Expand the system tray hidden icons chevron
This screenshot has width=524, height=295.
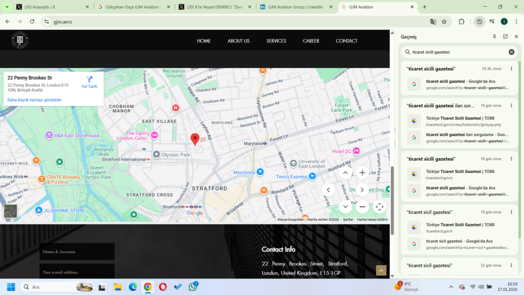tap(451, 287)
